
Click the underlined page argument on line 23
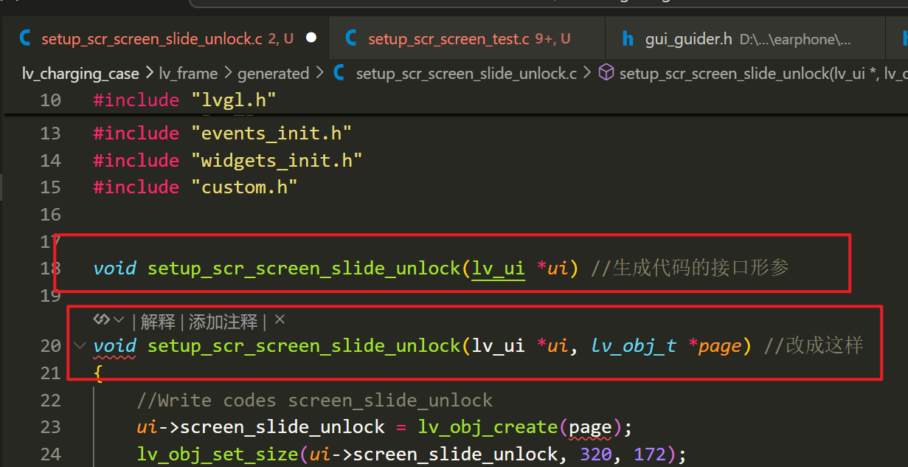click(590, 428)
